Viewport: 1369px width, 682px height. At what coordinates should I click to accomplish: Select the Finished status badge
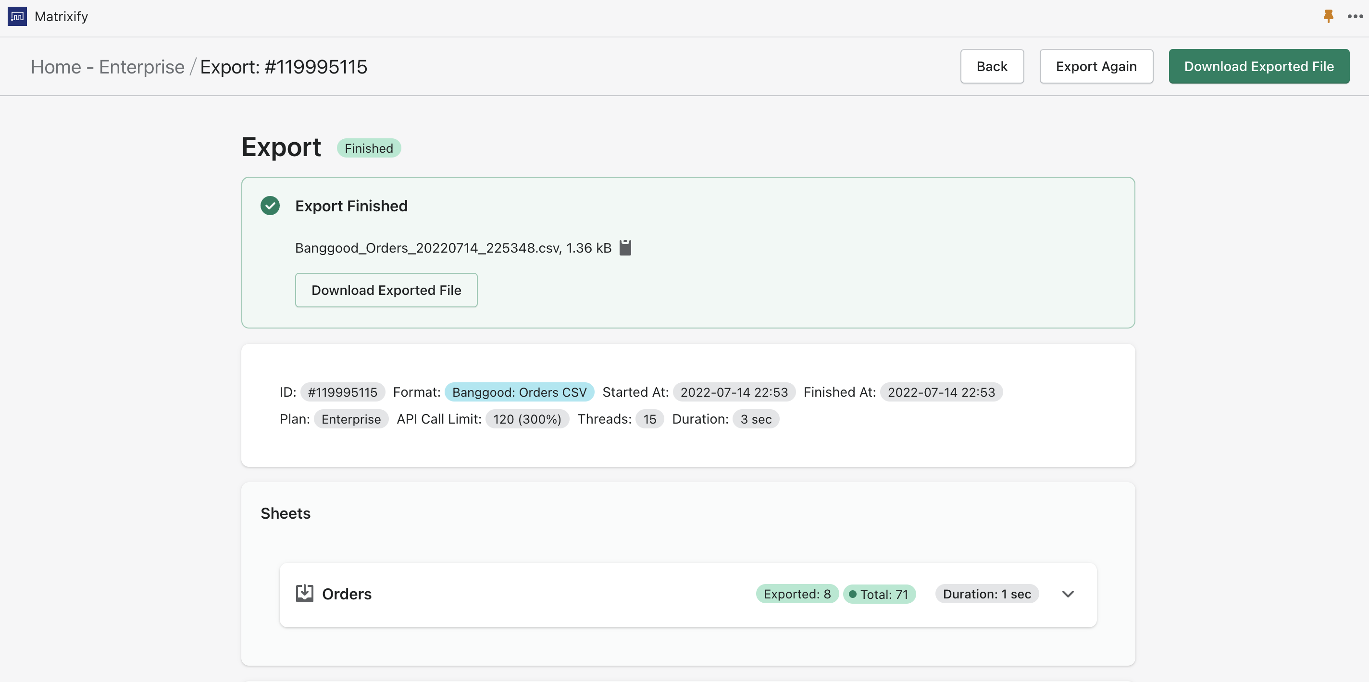click(368, 147)
